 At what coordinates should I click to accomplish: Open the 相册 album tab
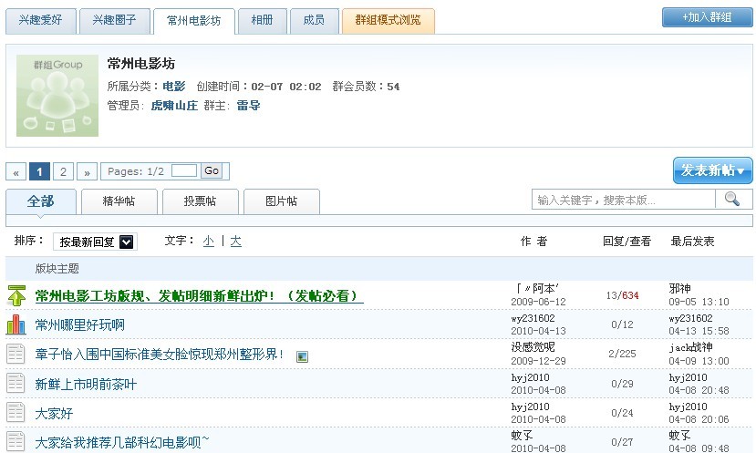pos(263,20)
